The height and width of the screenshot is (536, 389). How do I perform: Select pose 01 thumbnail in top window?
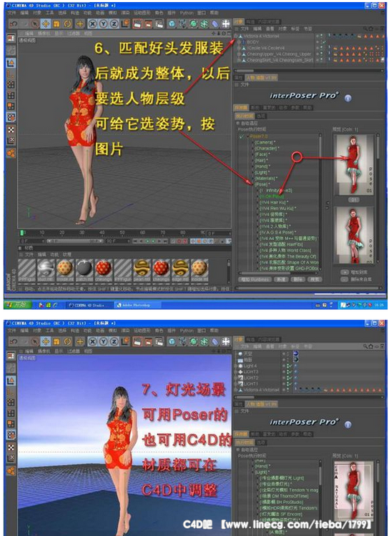coord(353,164)
